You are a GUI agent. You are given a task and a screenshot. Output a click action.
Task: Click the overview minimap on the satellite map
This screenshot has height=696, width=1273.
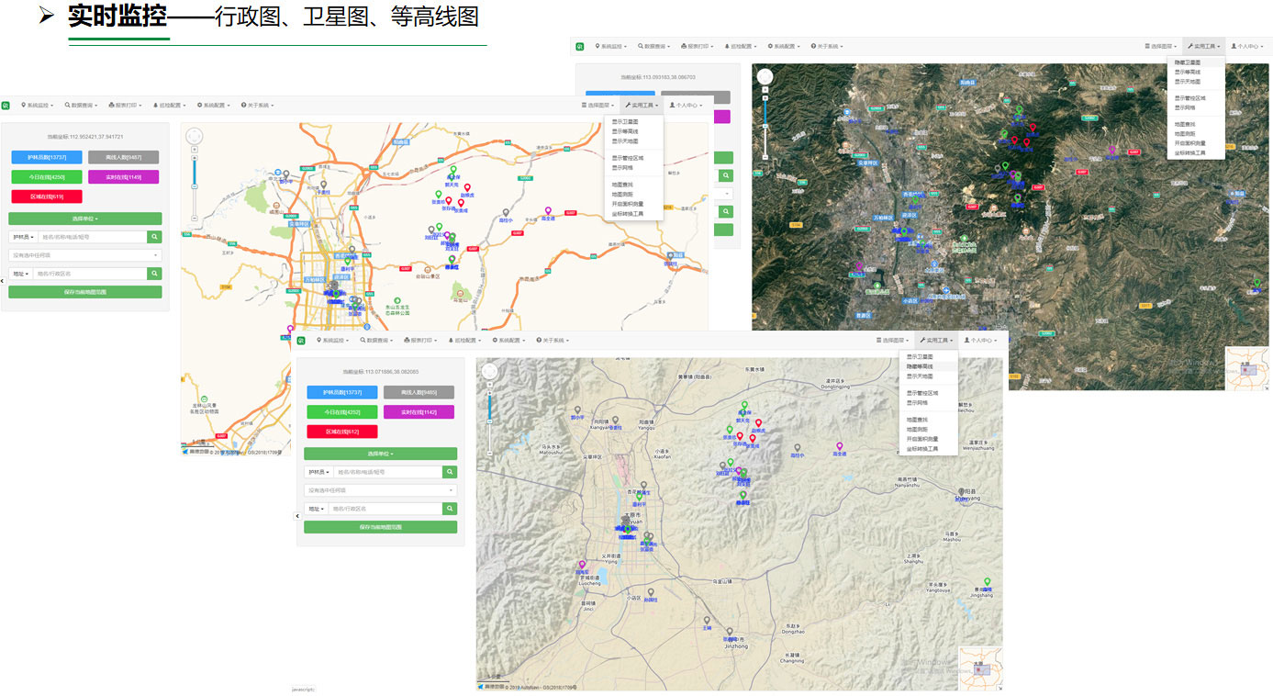[1247, 368]
